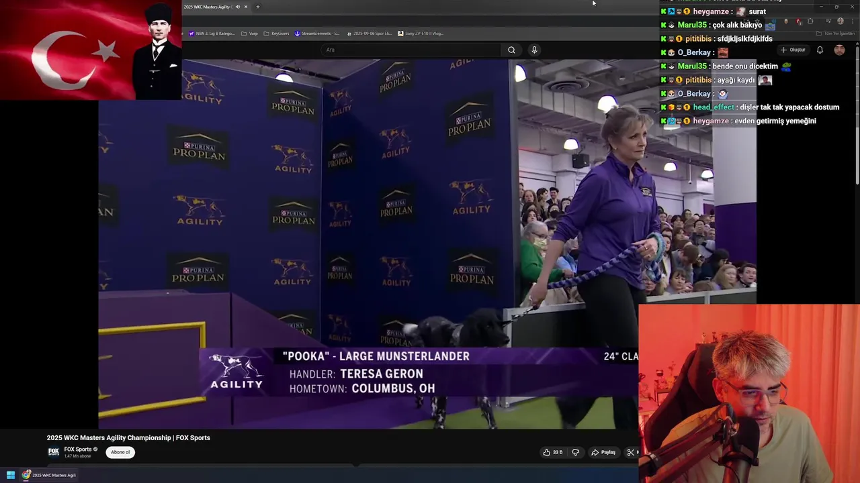Open 'Sony ZV-E10 II Vlog...' bookmark
Image resolution: width=860 pixels, height=483 pixels.
click(421, 33)
